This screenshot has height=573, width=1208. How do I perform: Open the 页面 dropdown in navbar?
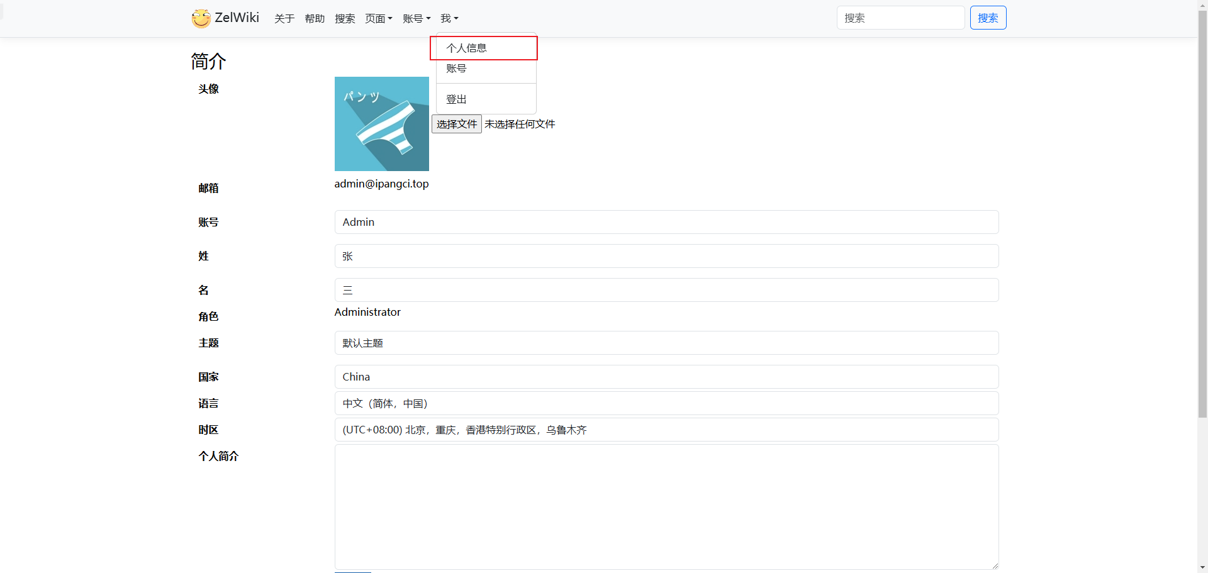378,19
